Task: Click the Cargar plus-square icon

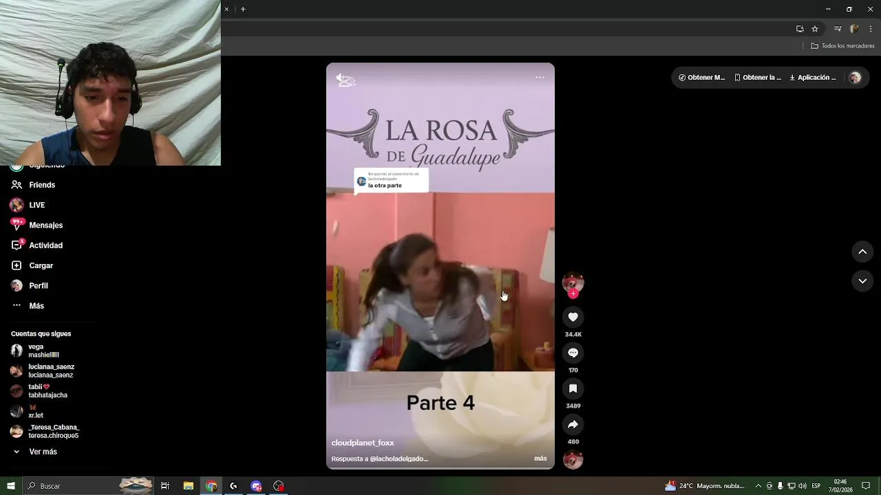Action: coord(17,265)
